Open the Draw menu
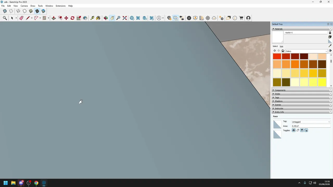This screenshot has width=333, height=187. click(33, 6)
